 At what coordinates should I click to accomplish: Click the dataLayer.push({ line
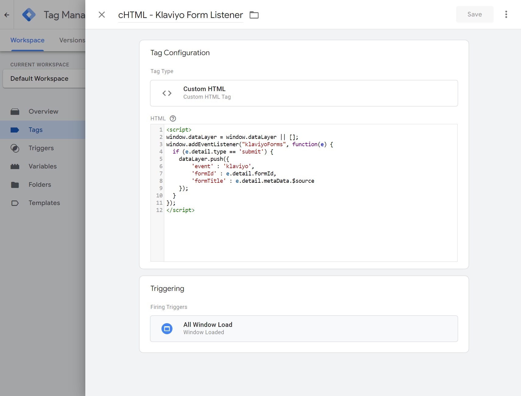(x=204, y=159)
